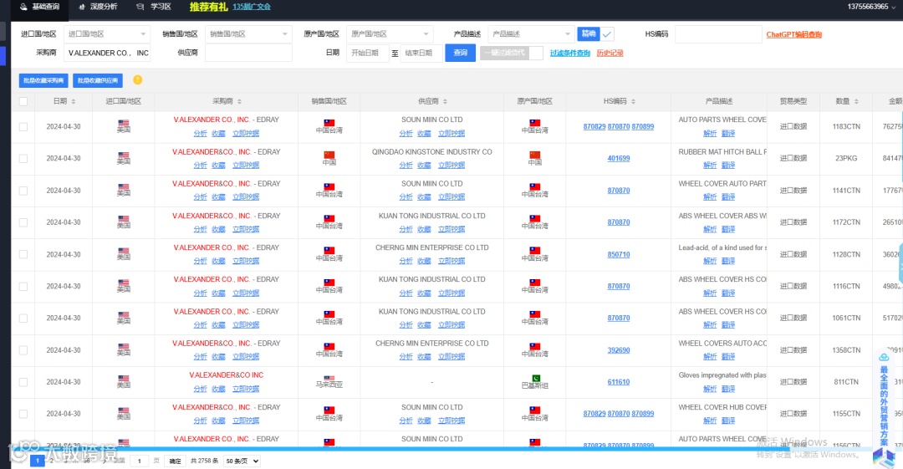Click 1358CTN quantity cell
This screenshot has width=903, height=469.
point(846,350)
